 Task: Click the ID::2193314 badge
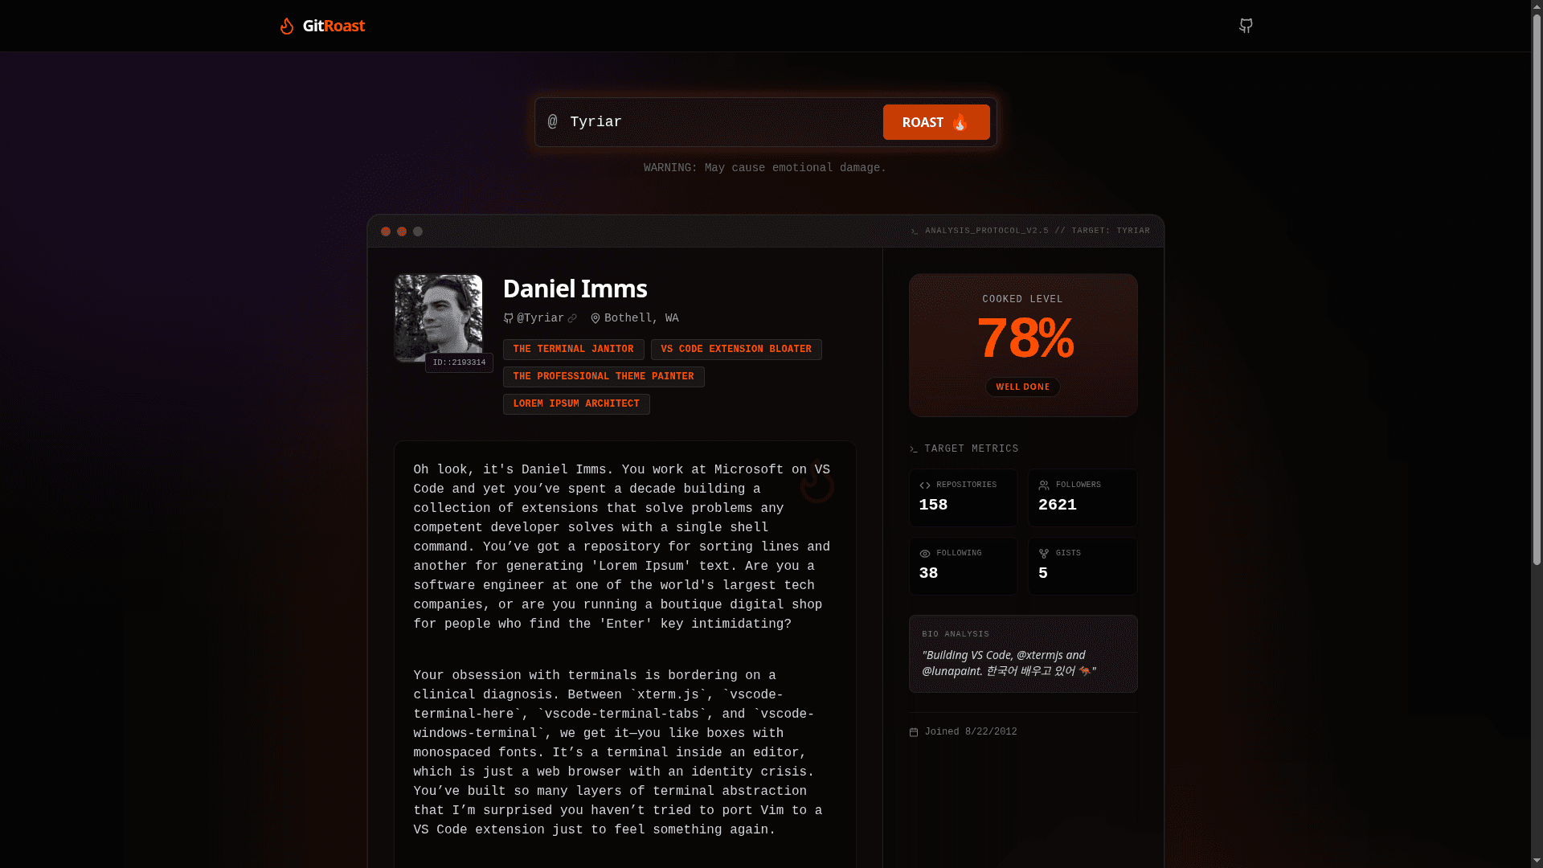(x=459, y=363)
